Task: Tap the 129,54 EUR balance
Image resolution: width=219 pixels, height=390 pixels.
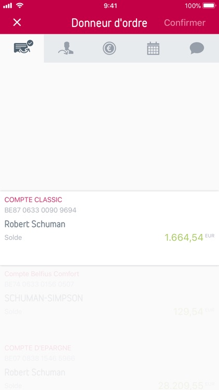Action: point(194,311)
